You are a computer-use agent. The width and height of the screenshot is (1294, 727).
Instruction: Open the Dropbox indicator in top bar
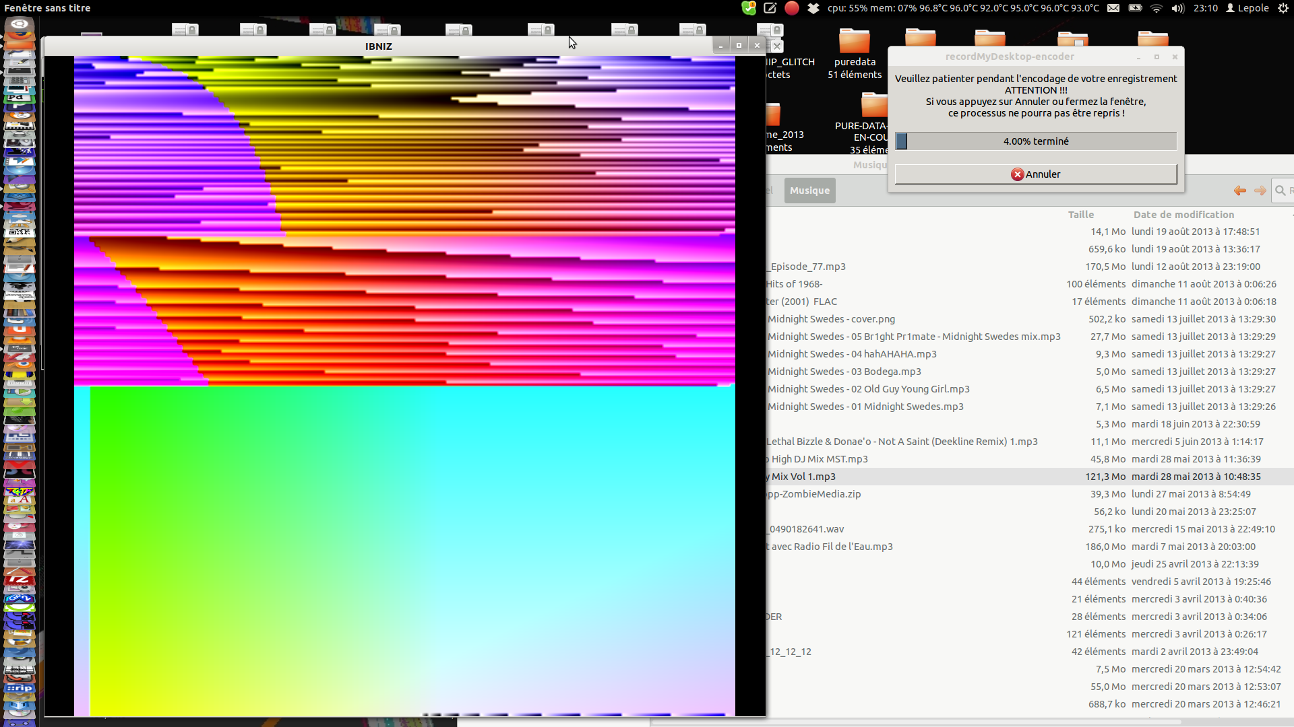click(813, 8)
